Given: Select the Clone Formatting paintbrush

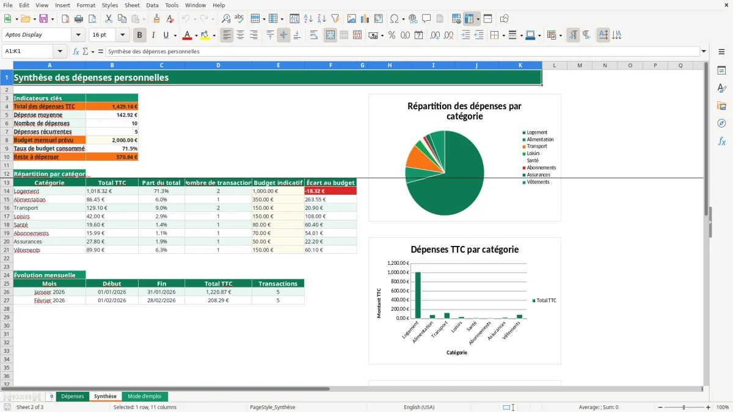Looking at the screenshot, I should click(157, 19).
